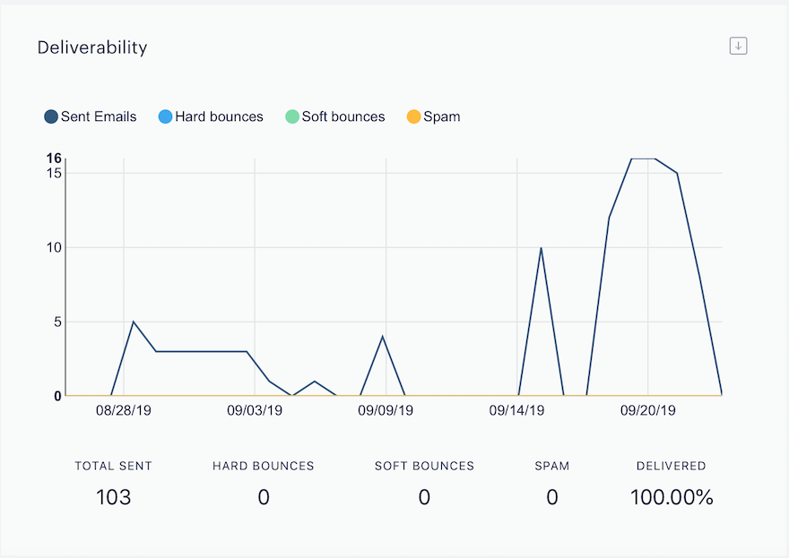The image size is (789, 558).
Task: Click the Total Sent value 103
Action: 113,498
